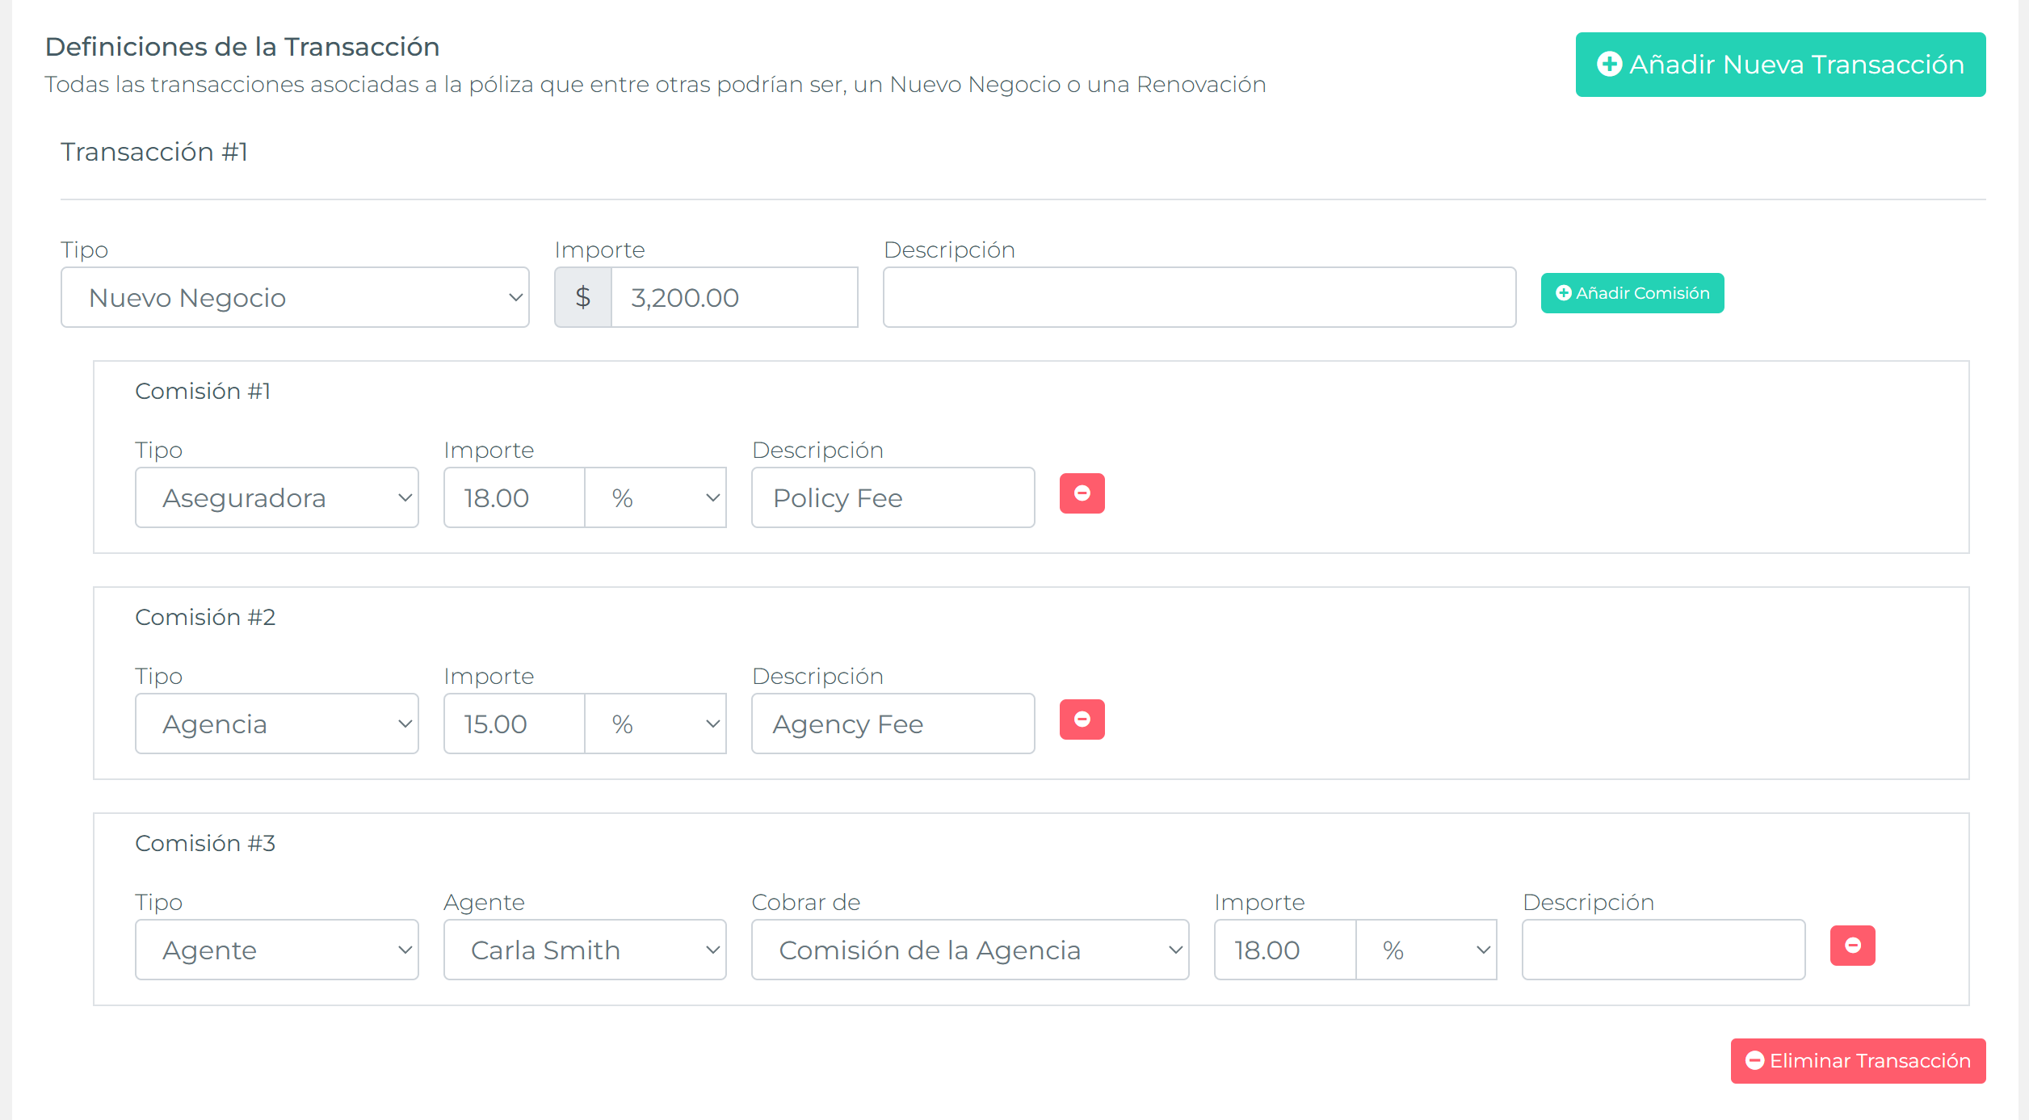Open the percent unit dropdown in Comisión #3
Image resolution: width=2029 pixels, height=1120 pixels.
[x=1426, y=950]
